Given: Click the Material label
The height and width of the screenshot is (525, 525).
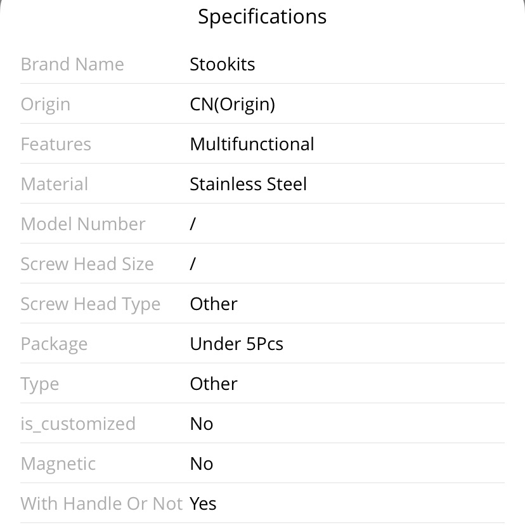Looking at the screenshot, I should tap(55, 184).
